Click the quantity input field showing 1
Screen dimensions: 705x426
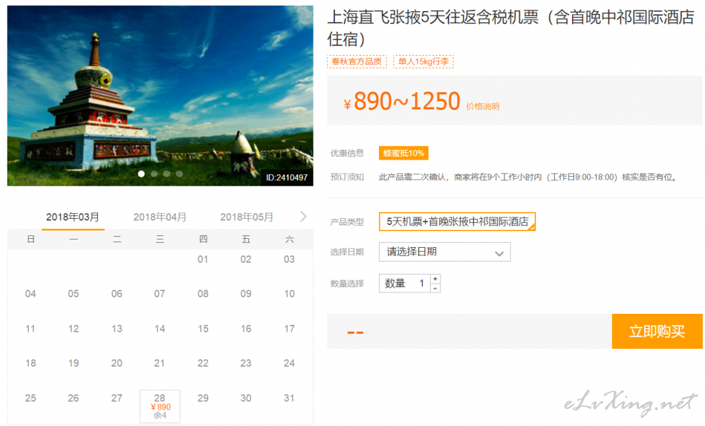tap(405, 284)
